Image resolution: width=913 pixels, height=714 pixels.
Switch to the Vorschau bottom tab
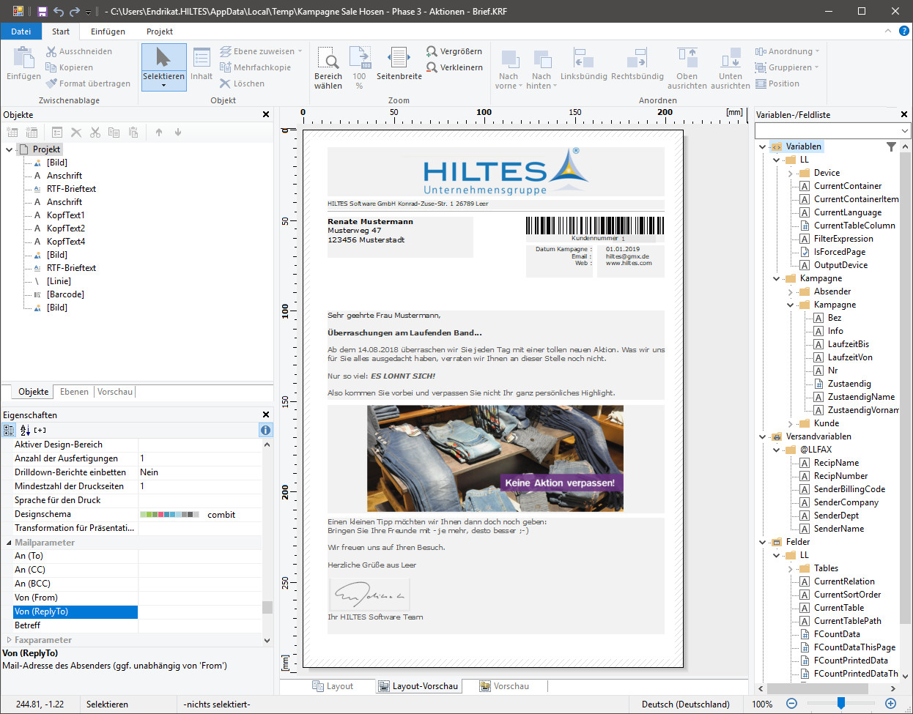(504, 686)
